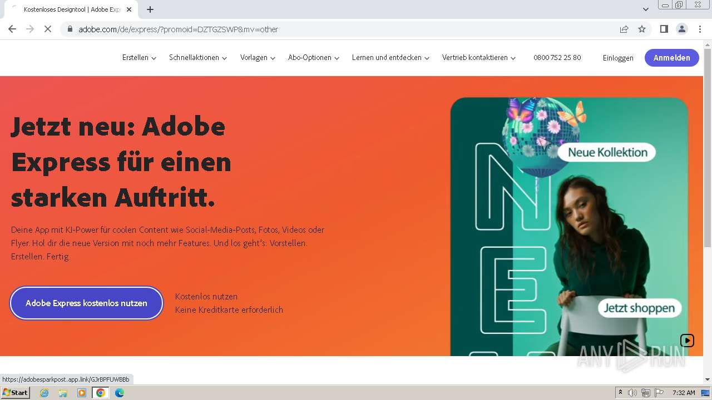712x400 pixels.
Task: Click the headline Jetzt neu: Adobe Express
Action: pos(121,162)
